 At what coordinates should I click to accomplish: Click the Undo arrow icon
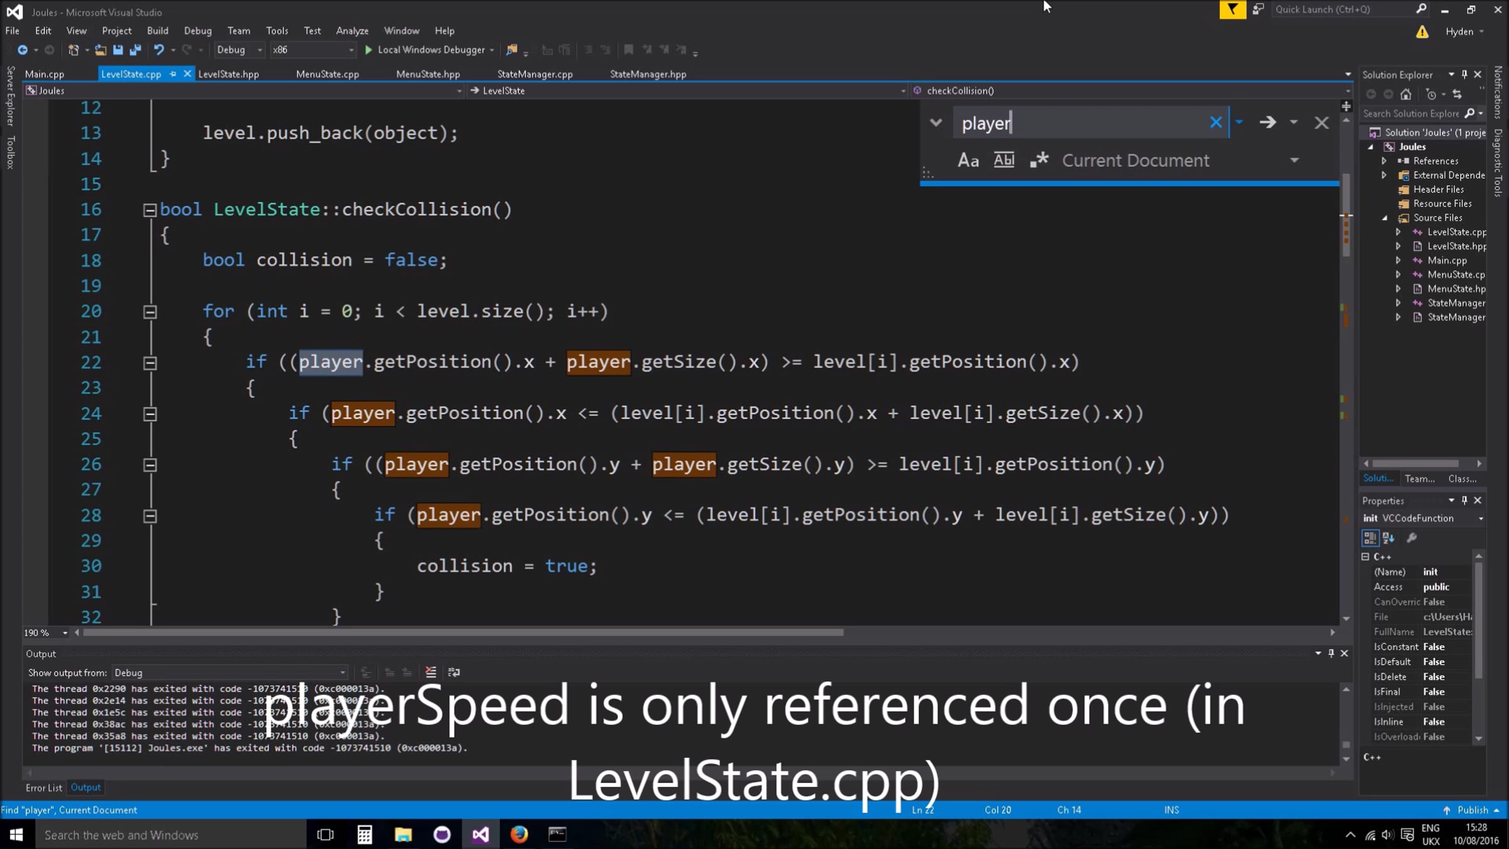(x=159, y=50)
